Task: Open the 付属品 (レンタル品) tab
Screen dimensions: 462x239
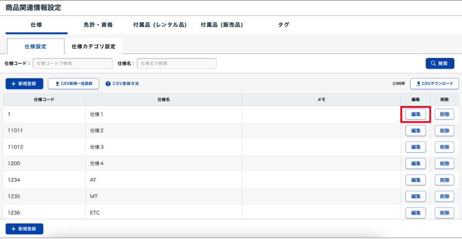Action: click(160, 25)
